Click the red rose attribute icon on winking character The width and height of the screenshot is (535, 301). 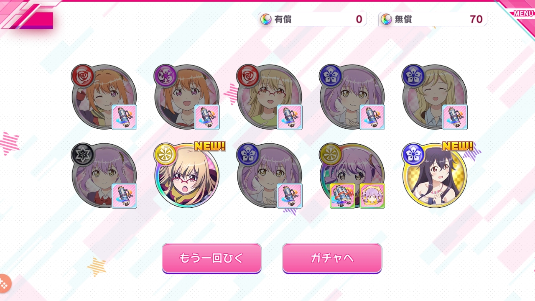coord(83,76)
